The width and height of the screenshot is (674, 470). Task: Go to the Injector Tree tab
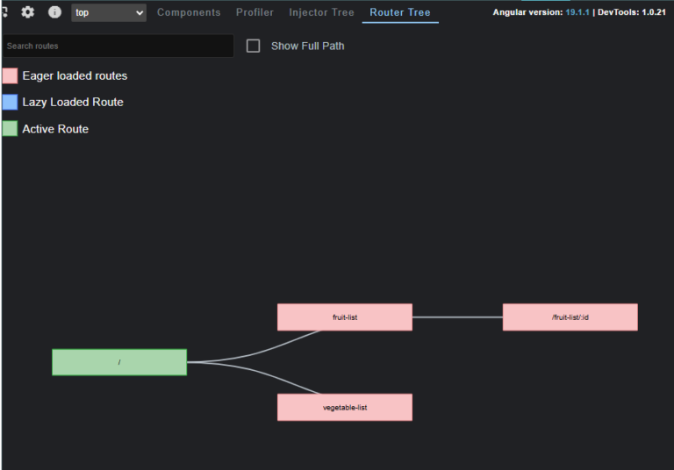(x=321, y=12)
